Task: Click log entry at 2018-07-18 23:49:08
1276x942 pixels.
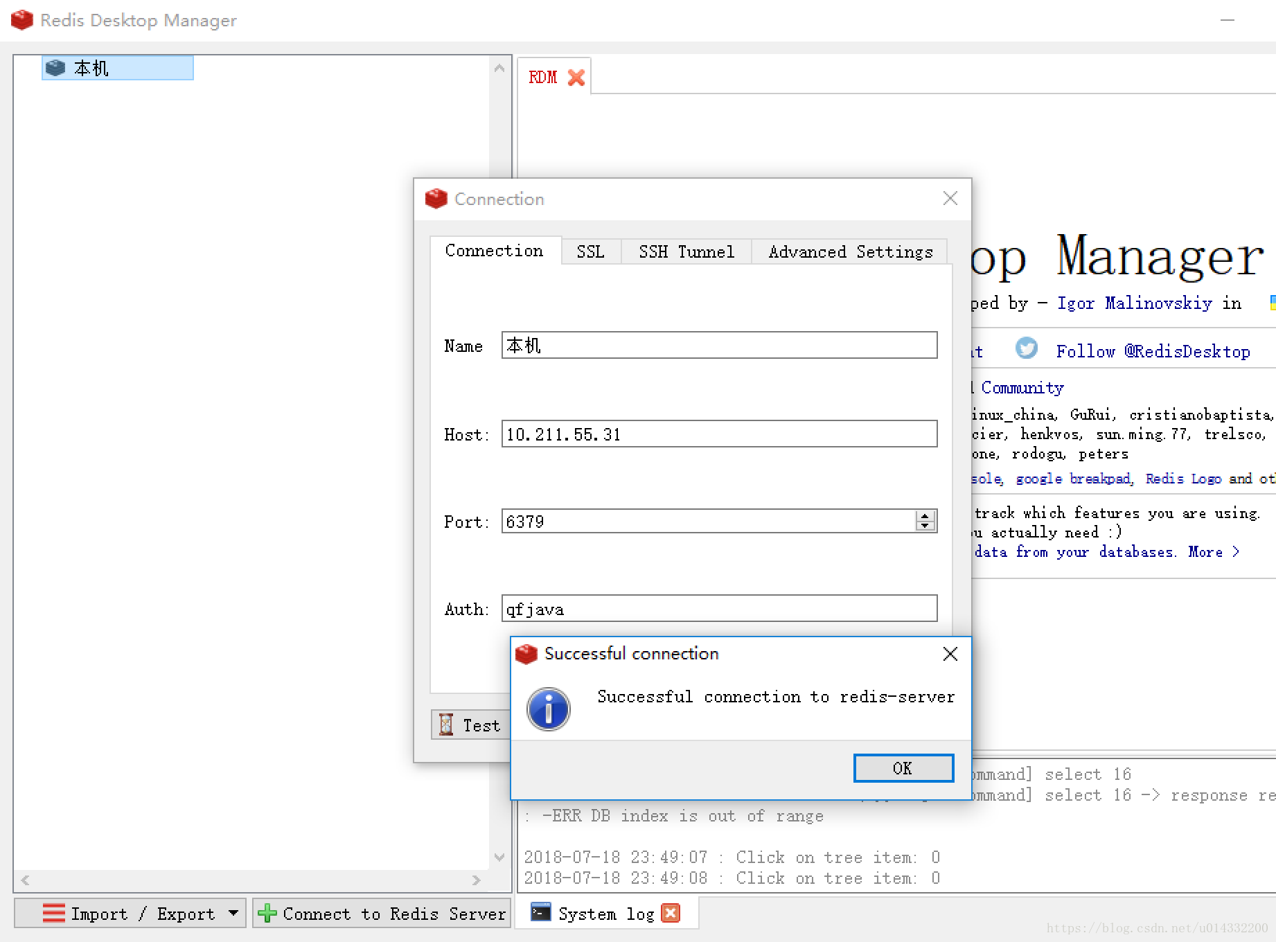Action: pos(732,878)
